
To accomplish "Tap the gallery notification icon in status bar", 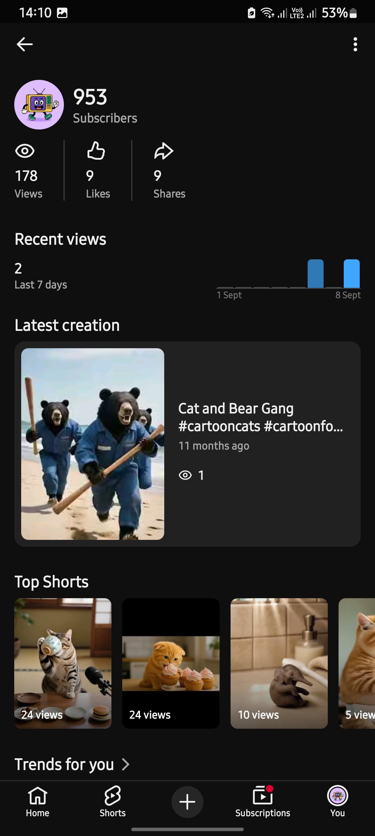I will [x=62, y=13].
